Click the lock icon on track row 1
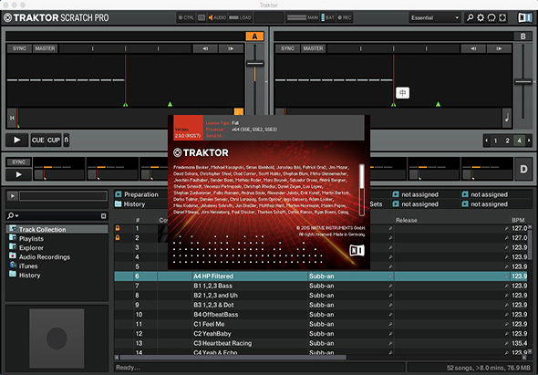 [x=118, y=228]
